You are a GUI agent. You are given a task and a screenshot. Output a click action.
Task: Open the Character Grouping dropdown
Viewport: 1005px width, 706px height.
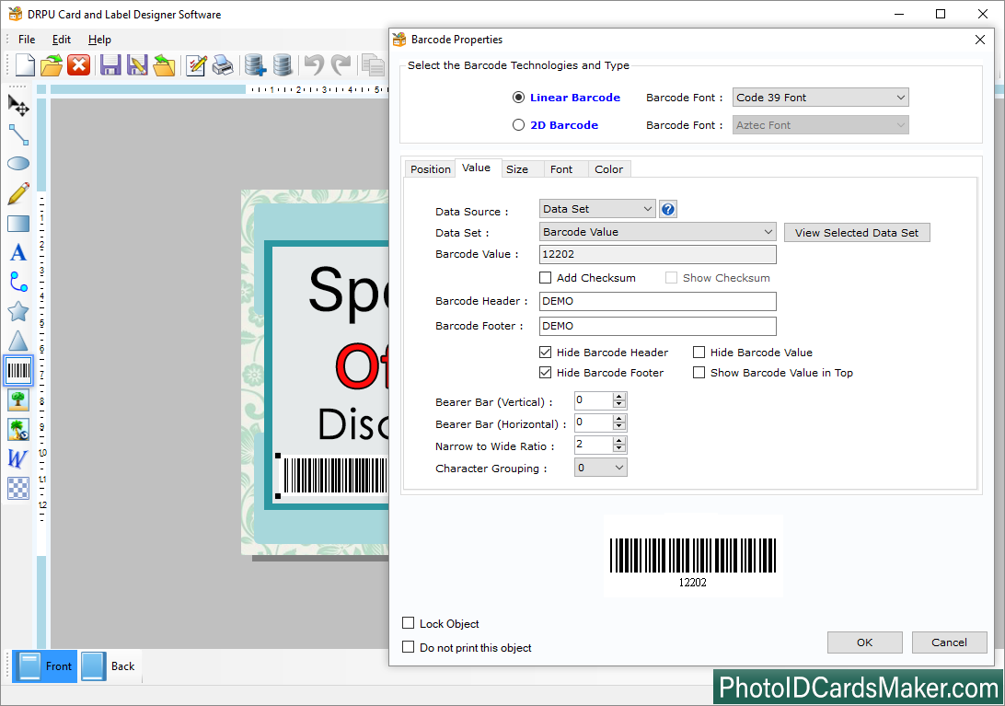(601, 468)
